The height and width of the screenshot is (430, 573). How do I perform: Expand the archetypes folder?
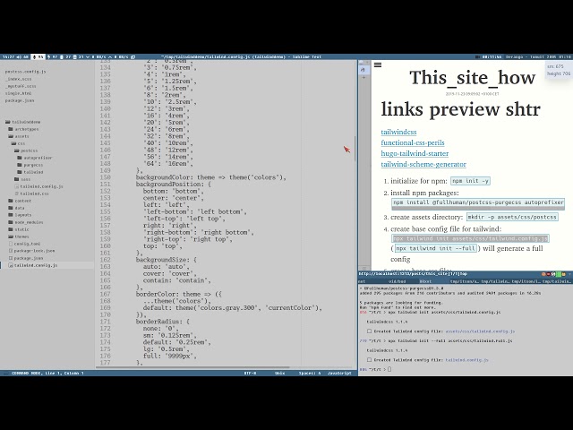point(23,129)
